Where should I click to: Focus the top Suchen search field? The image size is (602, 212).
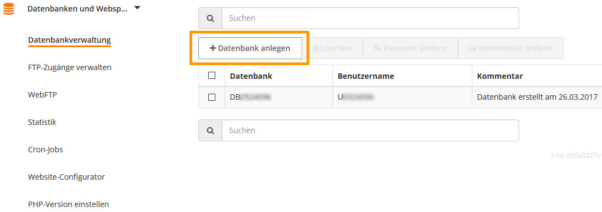pos(370,18)
